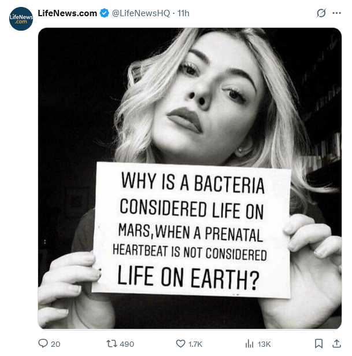
Task: Open the Grok explain-post icon
Action: pos(321,13)
